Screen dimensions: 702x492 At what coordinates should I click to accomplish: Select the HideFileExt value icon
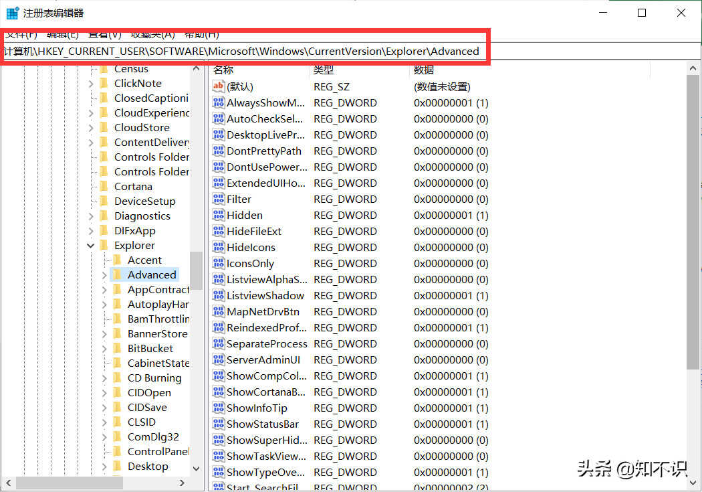[219, 231]
